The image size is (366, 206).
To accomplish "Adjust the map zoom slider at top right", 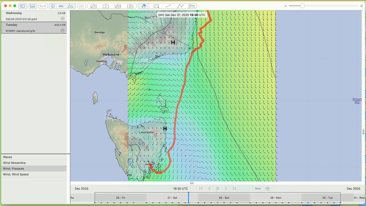I will (x=303, y=6).
